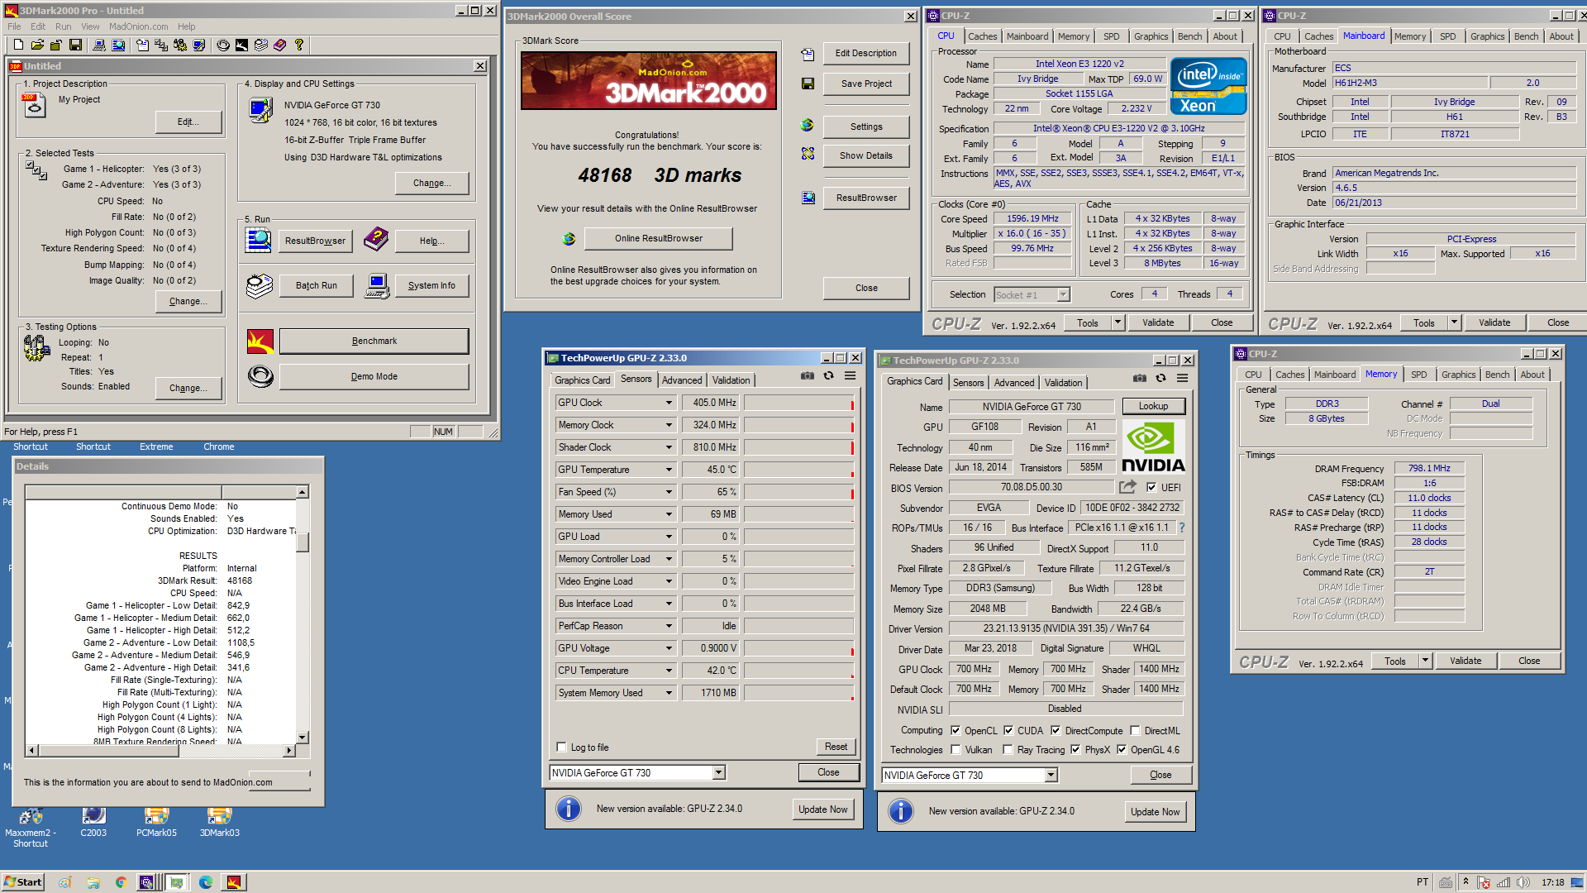Click the System Info computer icon in 3DMark toolbar

(98, 45)
